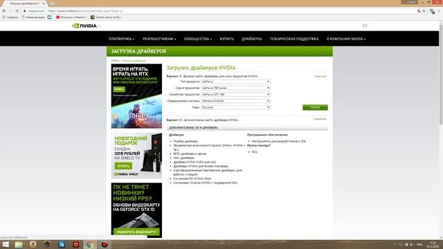Open the ПЛАТФОРМЫ menu
Screen dimensions: 443x249
(122, 39)
